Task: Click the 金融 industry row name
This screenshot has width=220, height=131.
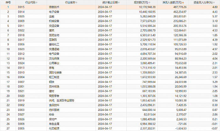Action: (52, 16)
